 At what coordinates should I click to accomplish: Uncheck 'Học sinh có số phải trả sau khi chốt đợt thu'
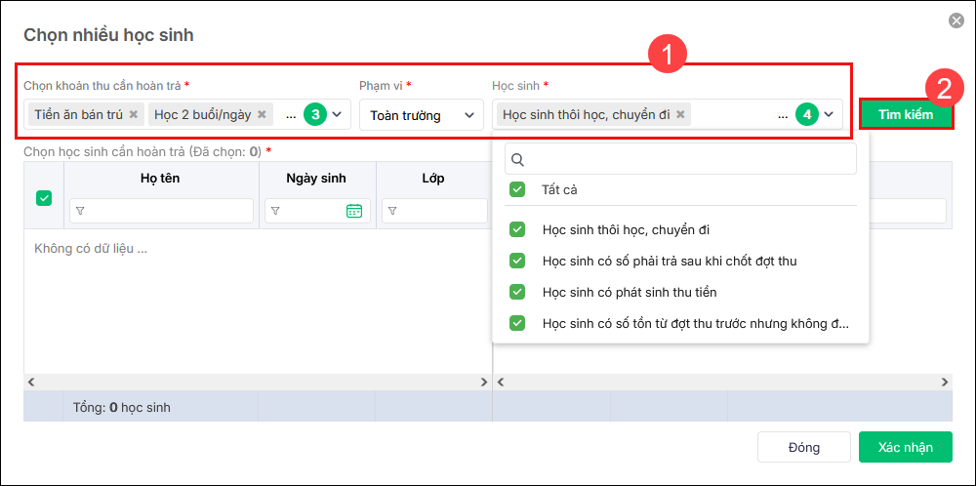[517, 261]
